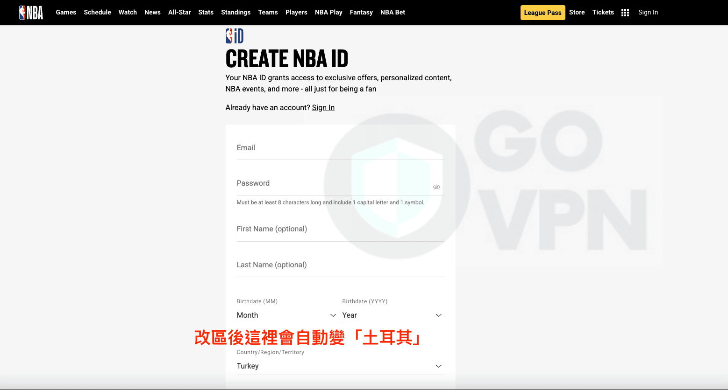Screen dimensions: 728x390
Task: Go to the Players page
Action: [296, 13]
